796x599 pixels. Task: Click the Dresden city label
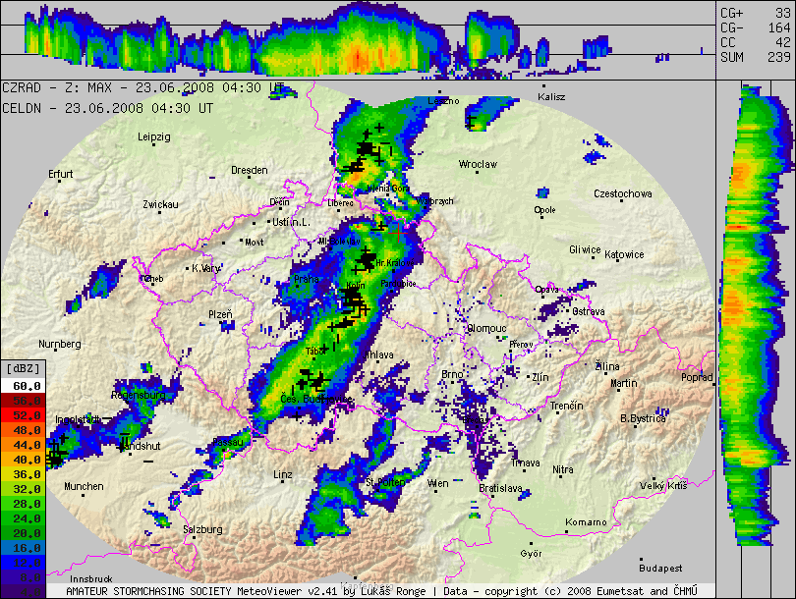(x=249, y=170)
